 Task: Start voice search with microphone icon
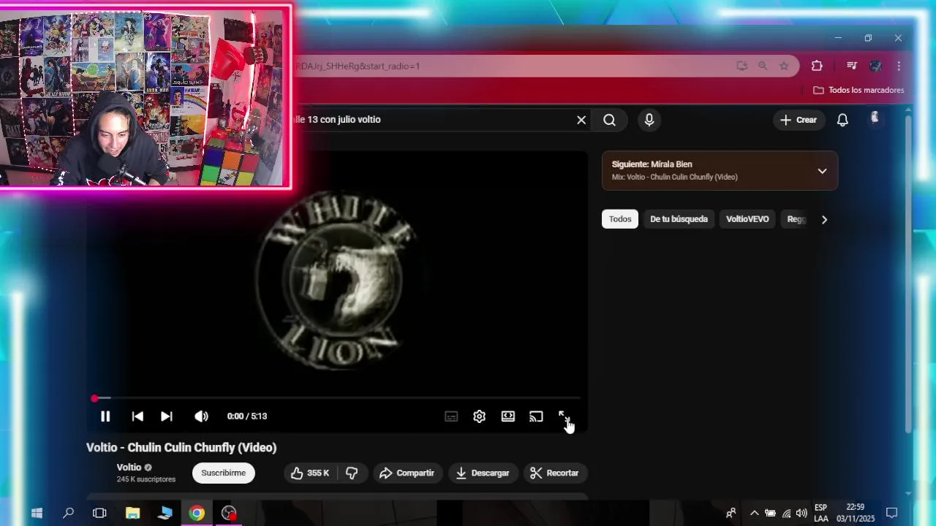coord(649,120)
